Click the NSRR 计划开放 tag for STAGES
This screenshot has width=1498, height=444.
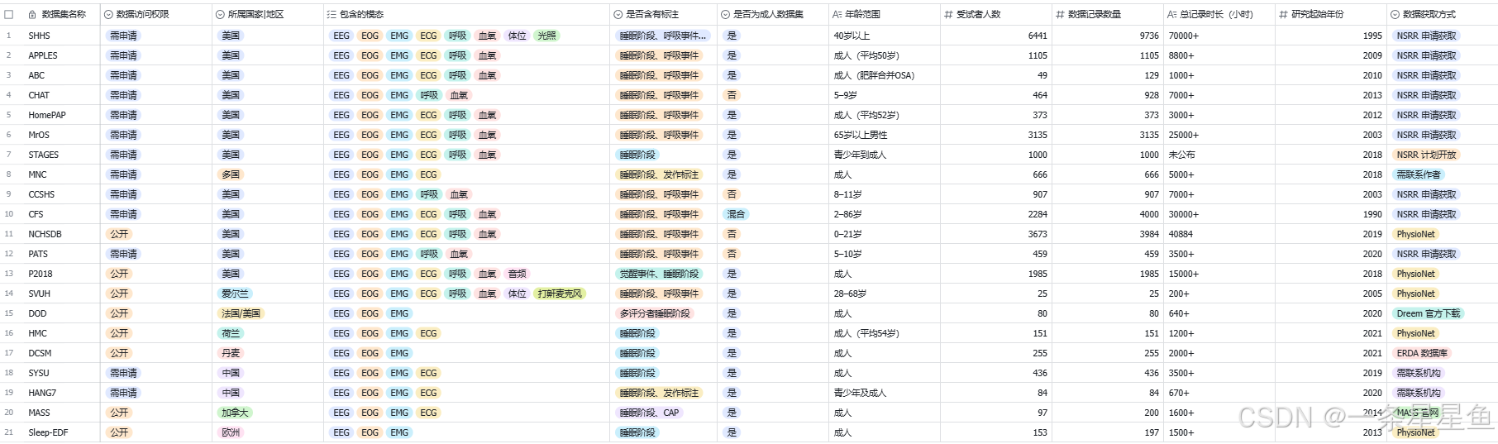pos(1426,155)
